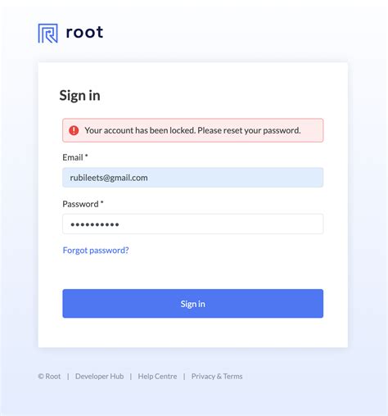Viewport: 388px width, 416px height.
Task: Focus the Password input field
Action: (193, 224)
